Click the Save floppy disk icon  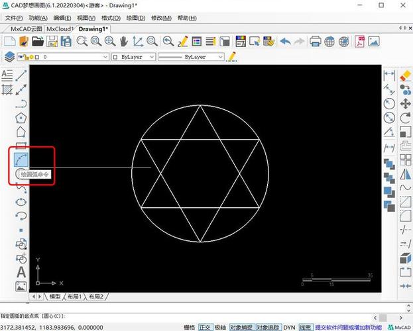66,41
